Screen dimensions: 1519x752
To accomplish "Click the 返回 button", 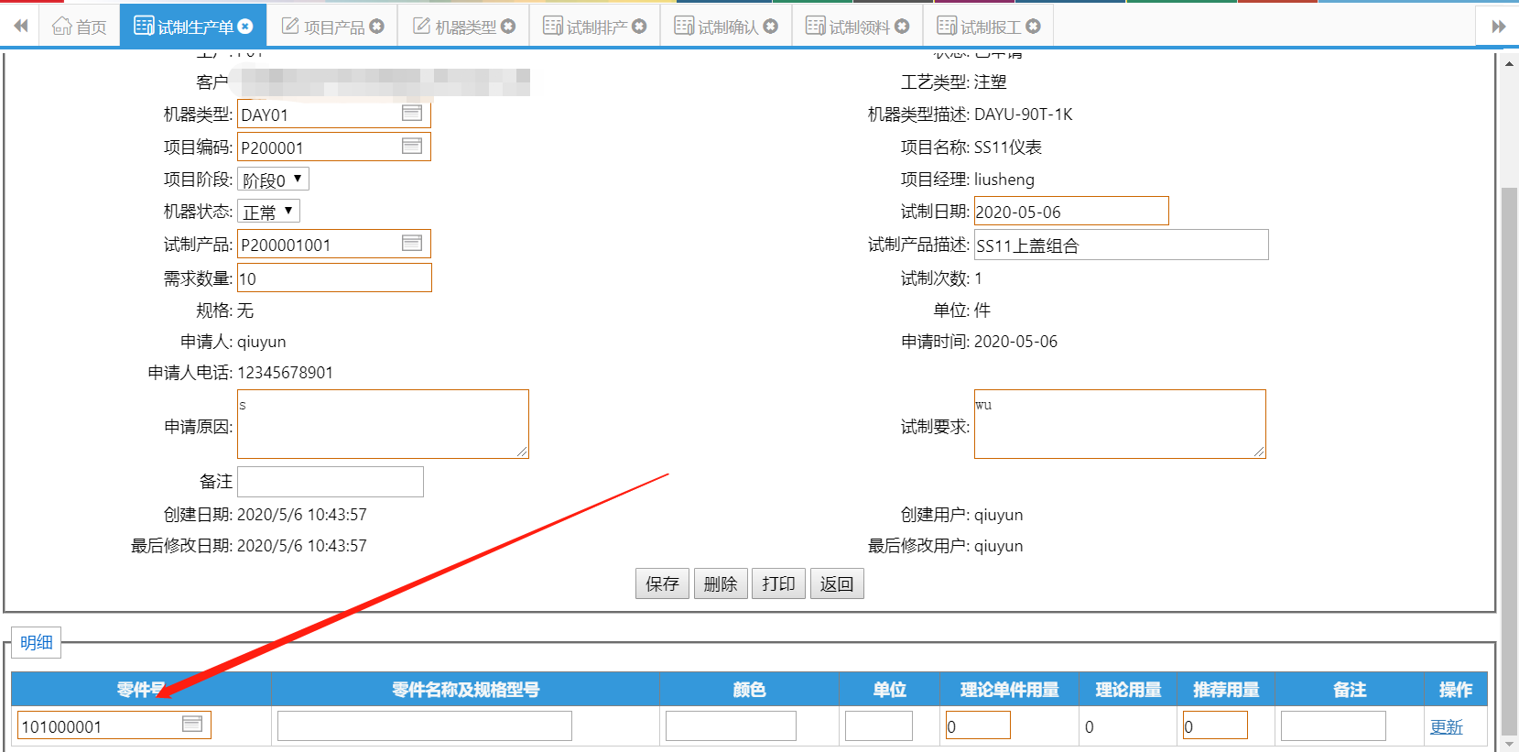I will point(837,583).
